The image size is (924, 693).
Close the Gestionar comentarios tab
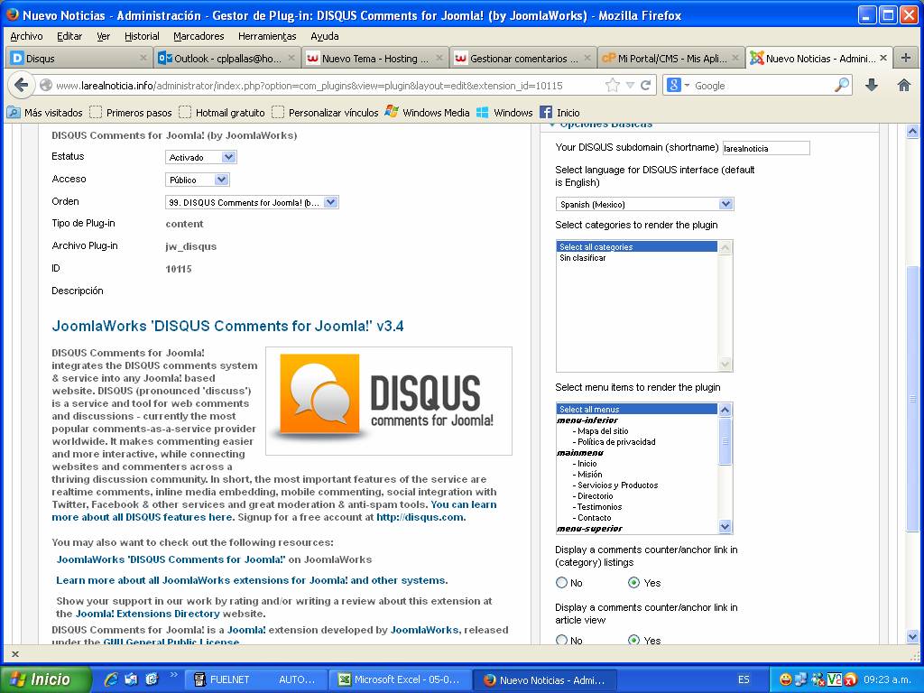tap(587, 58)
